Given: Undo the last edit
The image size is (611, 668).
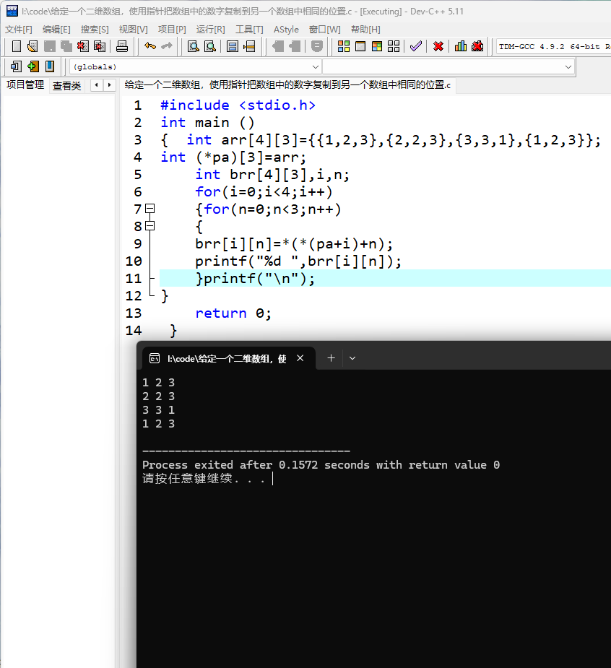Looking at the screenshot, I should coord(150,45).
